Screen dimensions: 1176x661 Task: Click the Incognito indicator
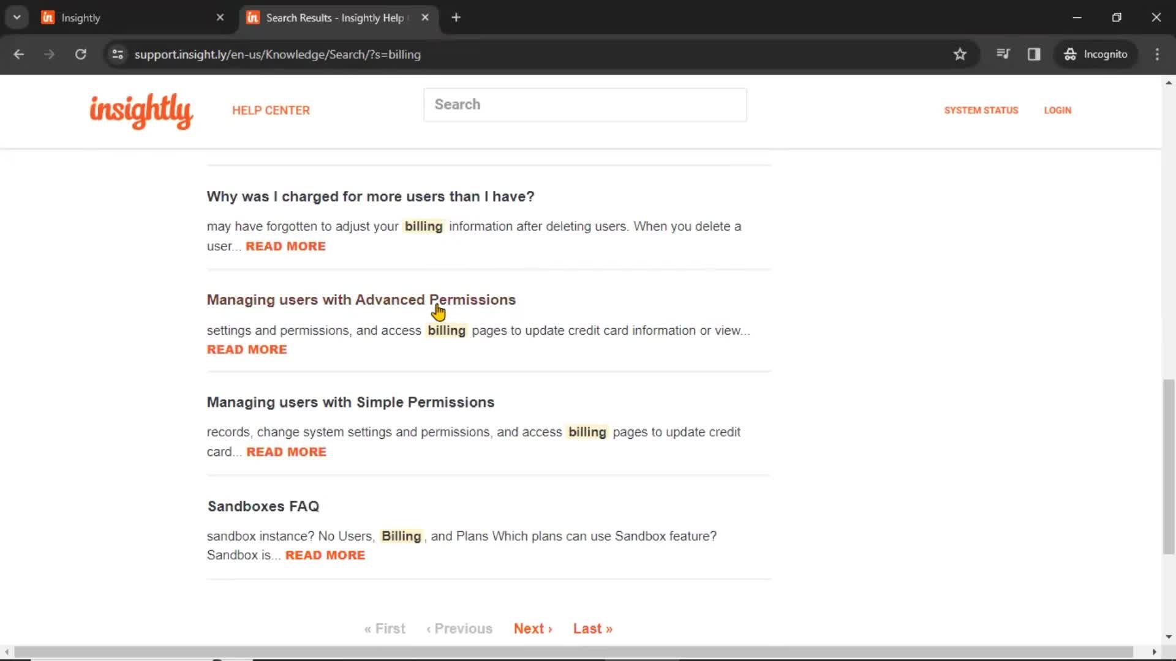(x=1096, y=54)
